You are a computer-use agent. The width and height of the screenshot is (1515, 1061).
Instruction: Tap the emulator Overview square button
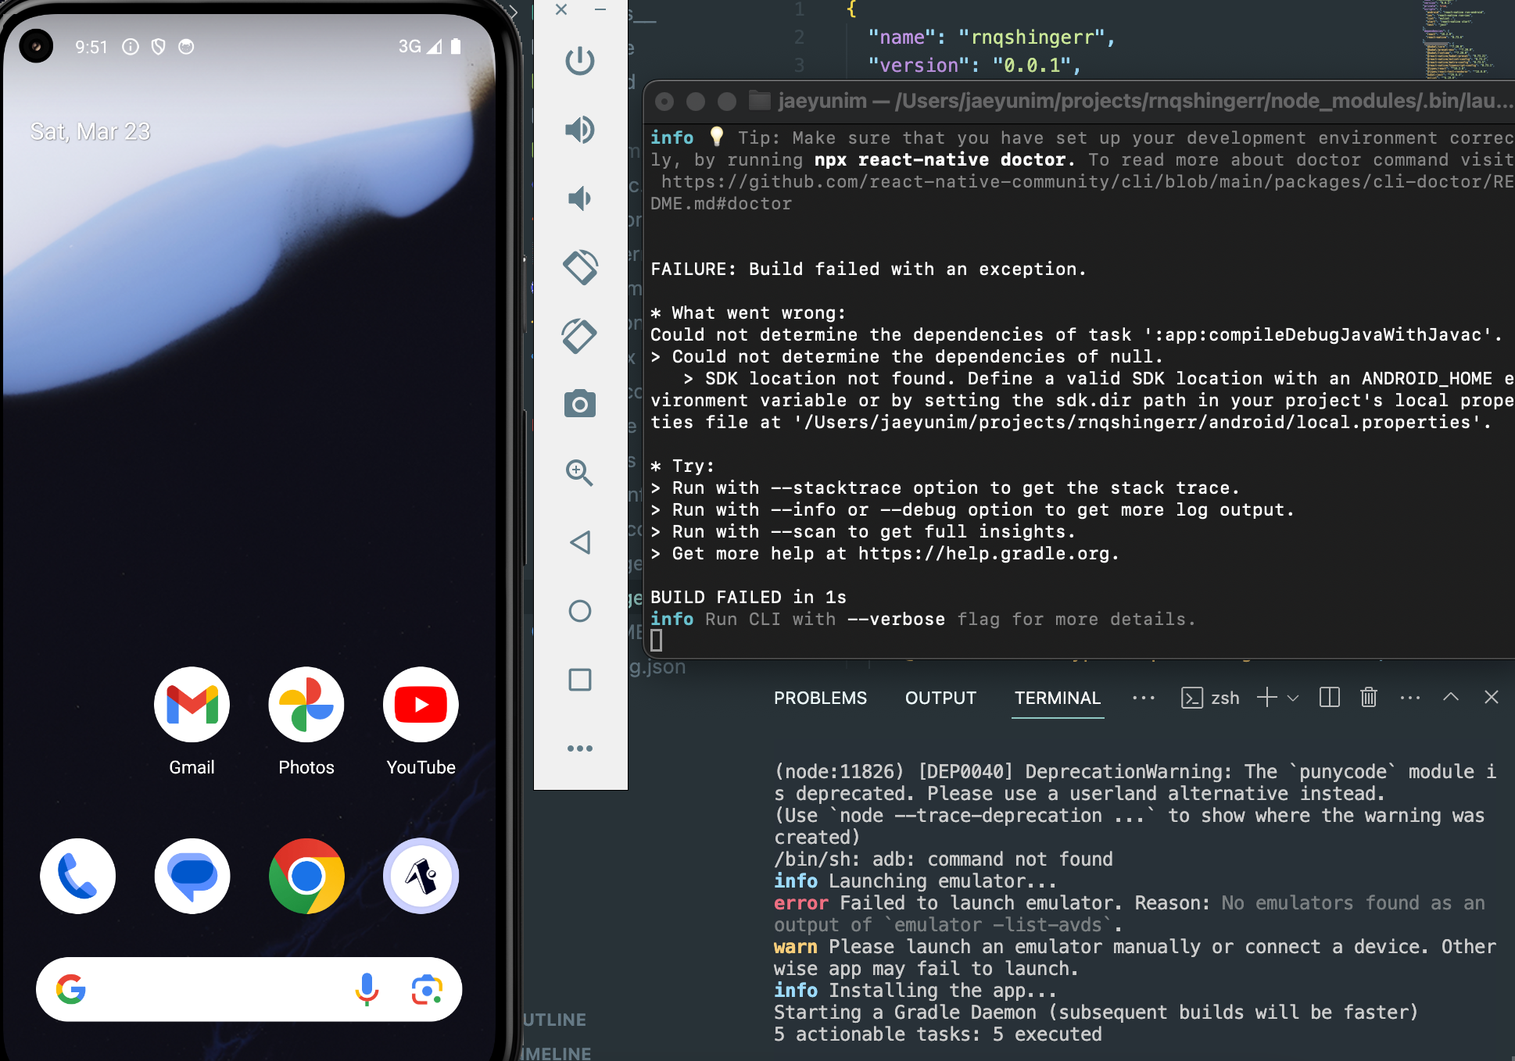tap(580, 680)
